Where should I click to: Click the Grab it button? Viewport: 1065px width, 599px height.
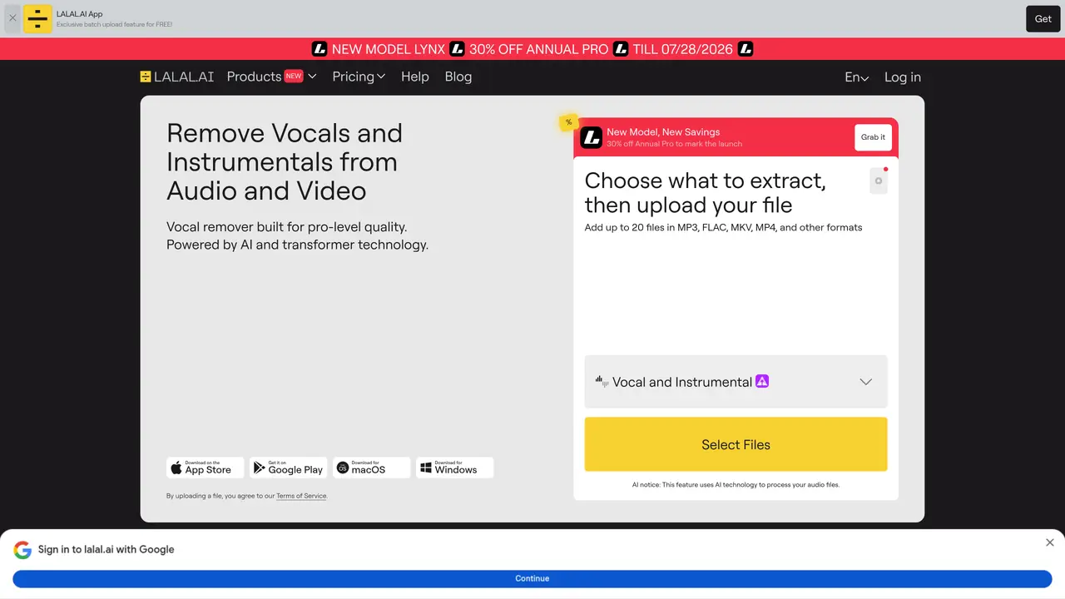coord(873,137)
